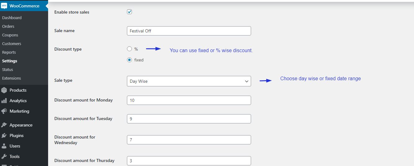Open the Sale type dropdown
414x166 pixels.
(189, 81)
